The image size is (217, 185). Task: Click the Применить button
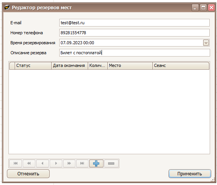(x=190, y=173)
